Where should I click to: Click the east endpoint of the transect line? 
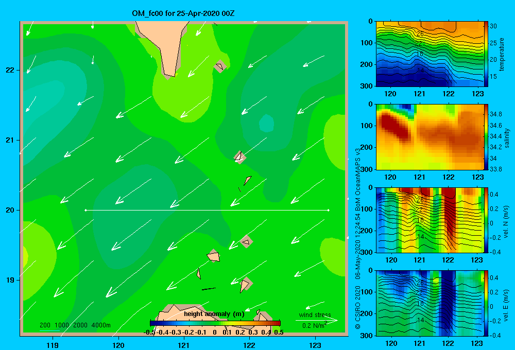(328, 210)
